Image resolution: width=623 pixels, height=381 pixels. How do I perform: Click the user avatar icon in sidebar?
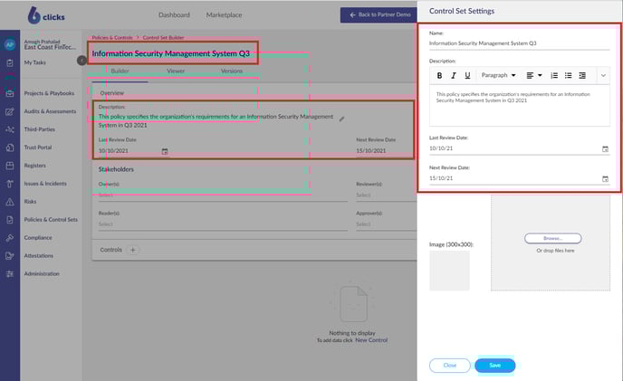click(x=10, y=44)
